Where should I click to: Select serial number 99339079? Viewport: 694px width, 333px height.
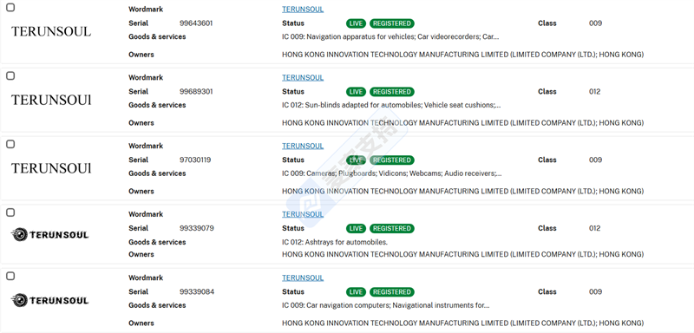[x=197, y=229]
